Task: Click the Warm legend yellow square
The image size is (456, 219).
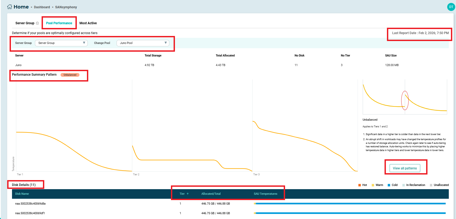Action: 373,185
